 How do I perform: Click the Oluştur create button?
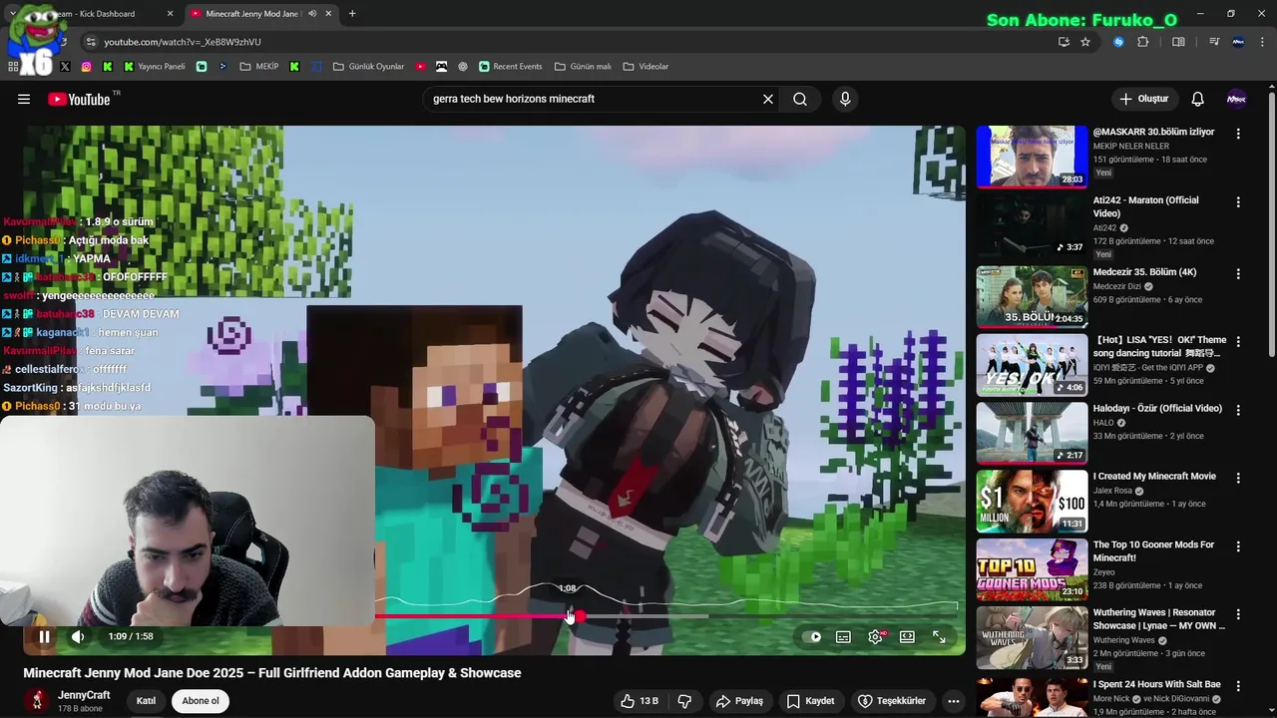[x=1144, y=99]
